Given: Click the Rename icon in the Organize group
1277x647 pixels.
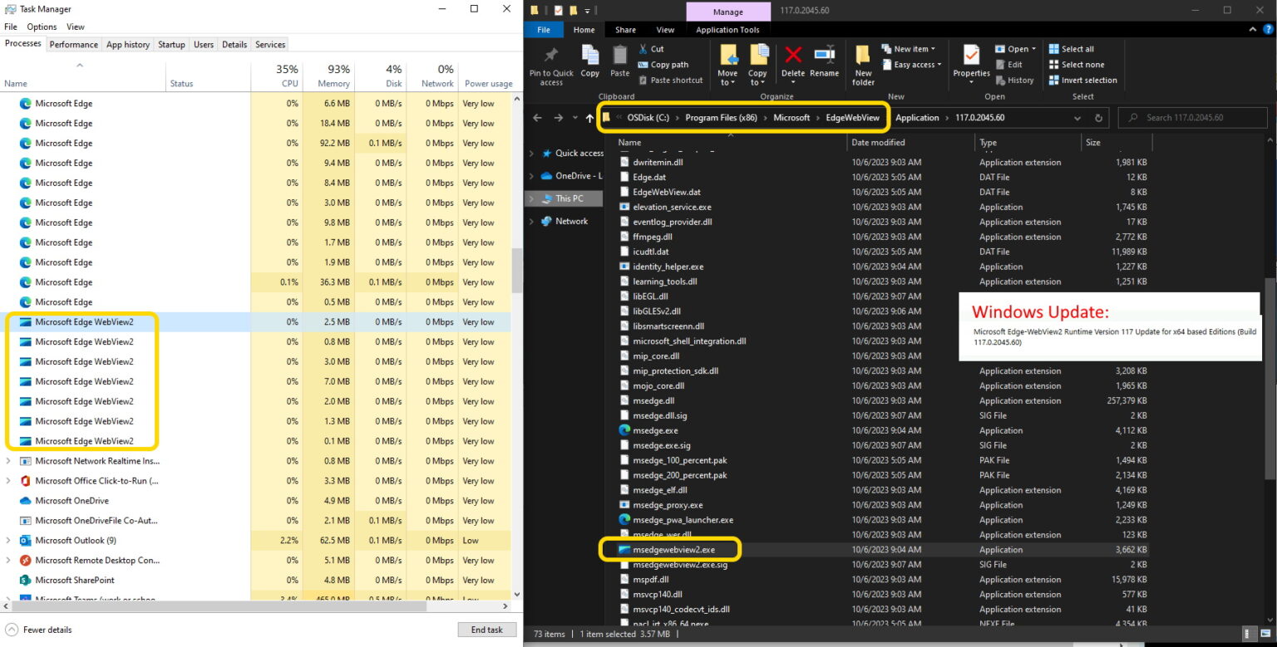Looking at the screenshot, I should click(x=824, y=61).
